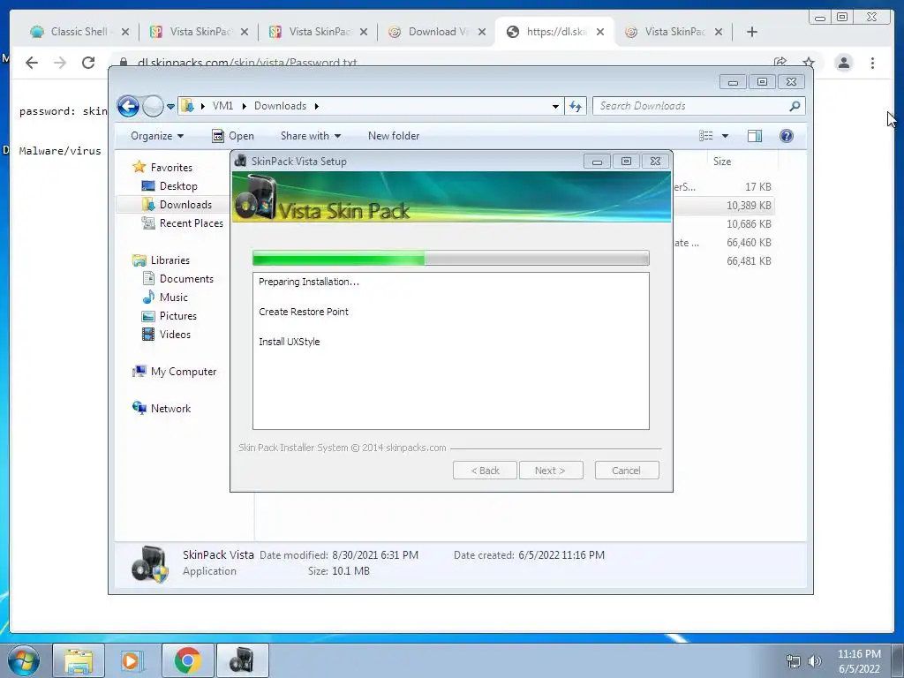The width and height of the screenshot is (904, 678).
Task: Click the installation progress bar
Action: pyautogui.click(x=451, y=258)
